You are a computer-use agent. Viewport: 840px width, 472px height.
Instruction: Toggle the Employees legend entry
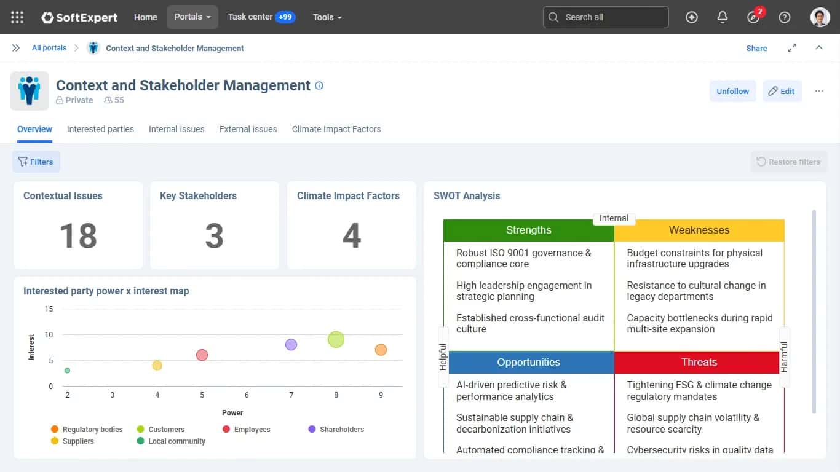pyautogui.click(x=246, y=429)
